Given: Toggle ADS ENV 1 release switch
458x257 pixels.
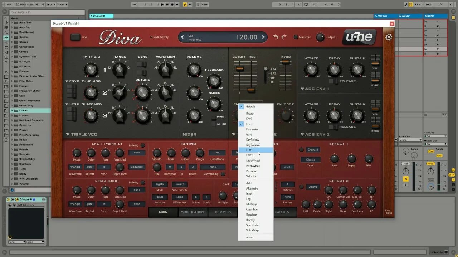Looking at the screenshot, I should (x=333, y=81).
